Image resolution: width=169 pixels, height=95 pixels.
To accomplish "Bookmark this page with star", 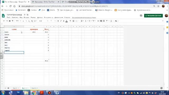I will [158, 6].
